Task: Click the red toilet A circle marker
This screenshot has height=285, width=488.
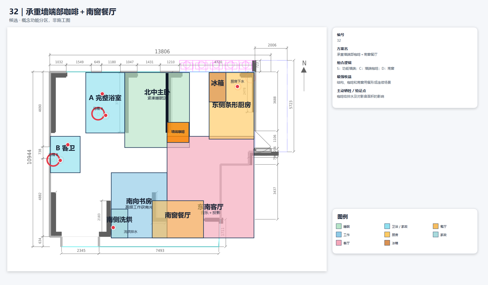Action: 98,114
